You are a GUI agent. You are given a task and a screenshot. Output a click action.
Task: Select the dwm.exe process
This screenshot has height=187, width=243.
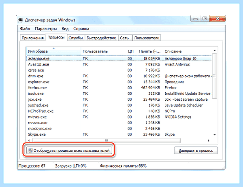119,76
